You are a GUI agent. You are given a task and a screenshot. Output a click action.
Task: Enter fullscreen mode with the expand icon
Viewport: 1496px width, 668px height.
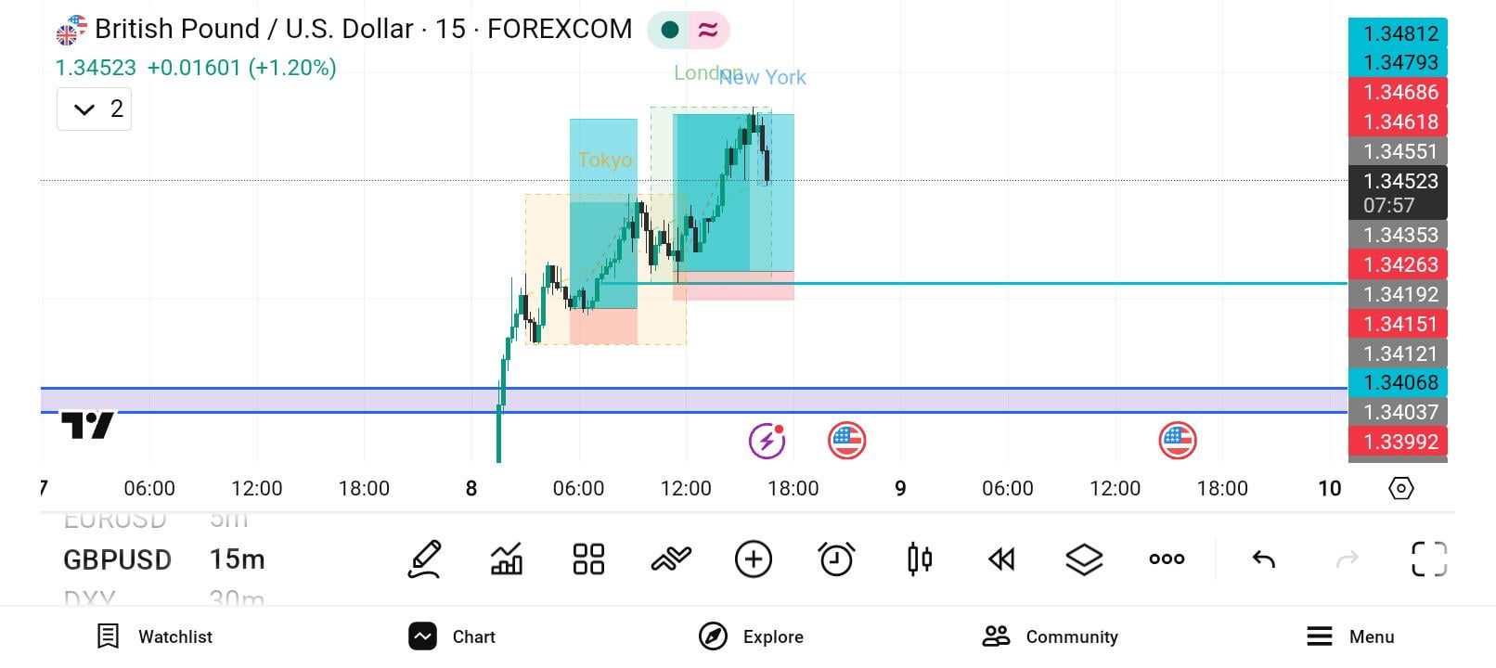(x=1429, y=559)
